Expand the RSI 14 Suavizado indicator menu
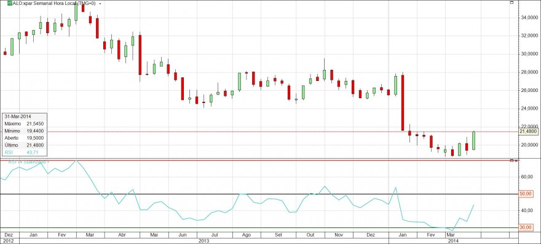The image size is (541, 244). [49, 162]
